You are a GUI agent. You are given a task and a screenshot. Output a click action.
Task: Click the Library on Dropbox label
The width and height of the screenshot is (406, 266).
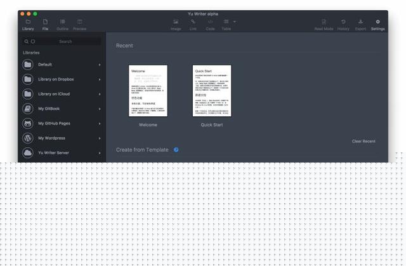(x=56, y=79)
